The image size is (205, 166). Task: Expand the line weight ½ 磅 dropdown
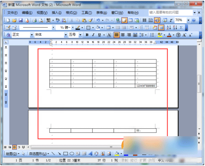pos(73,28)
